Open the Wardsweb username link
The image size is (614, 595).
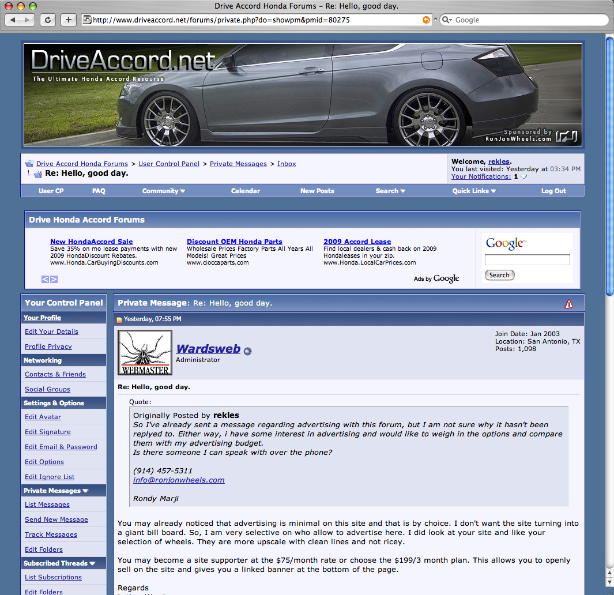(208, 349)
